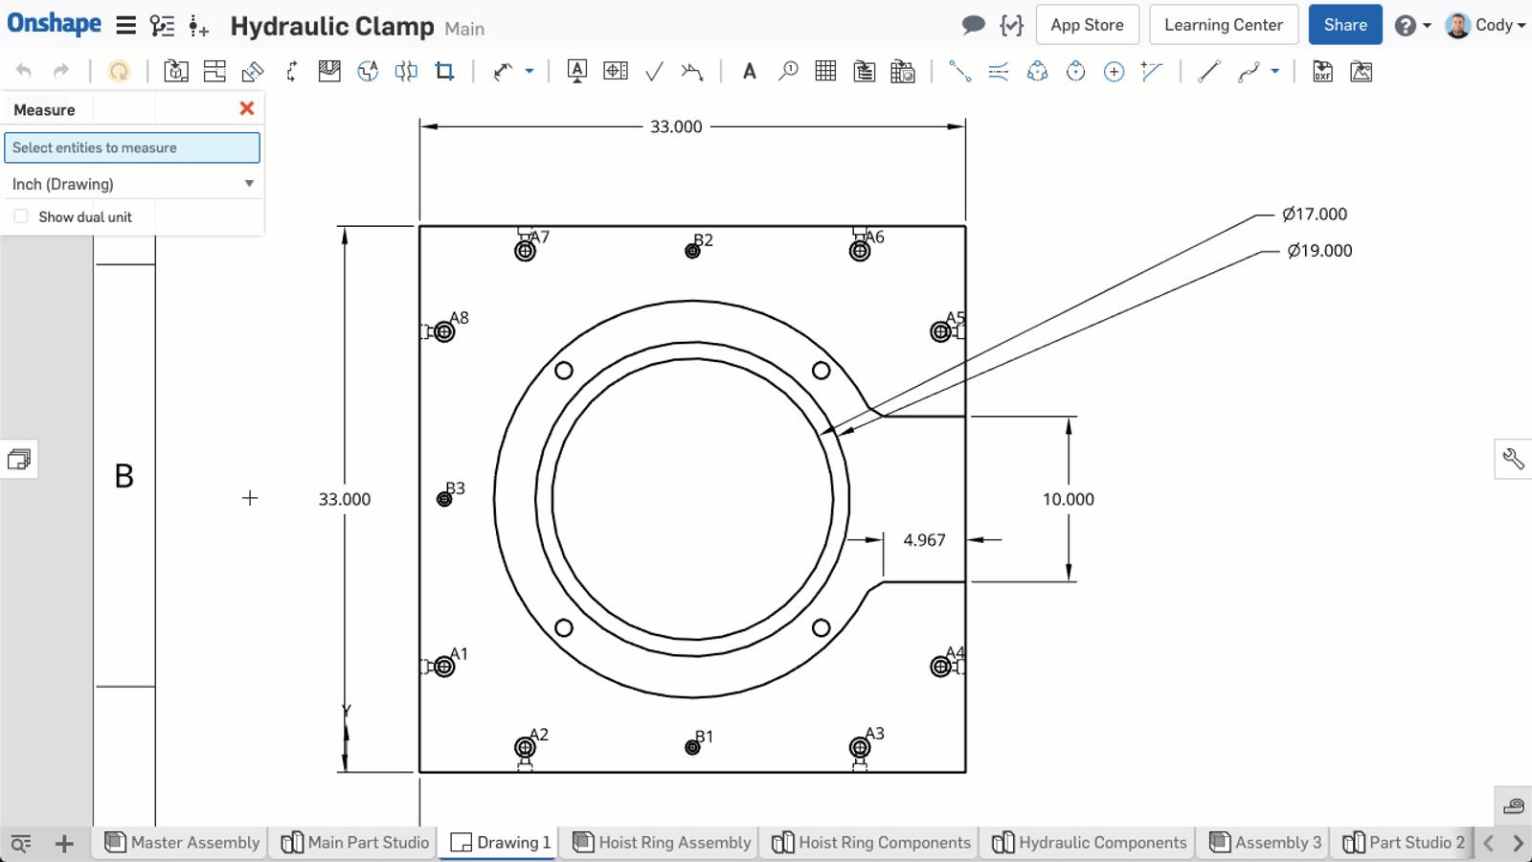Open the Learning Center

[x=1223, y=25]
